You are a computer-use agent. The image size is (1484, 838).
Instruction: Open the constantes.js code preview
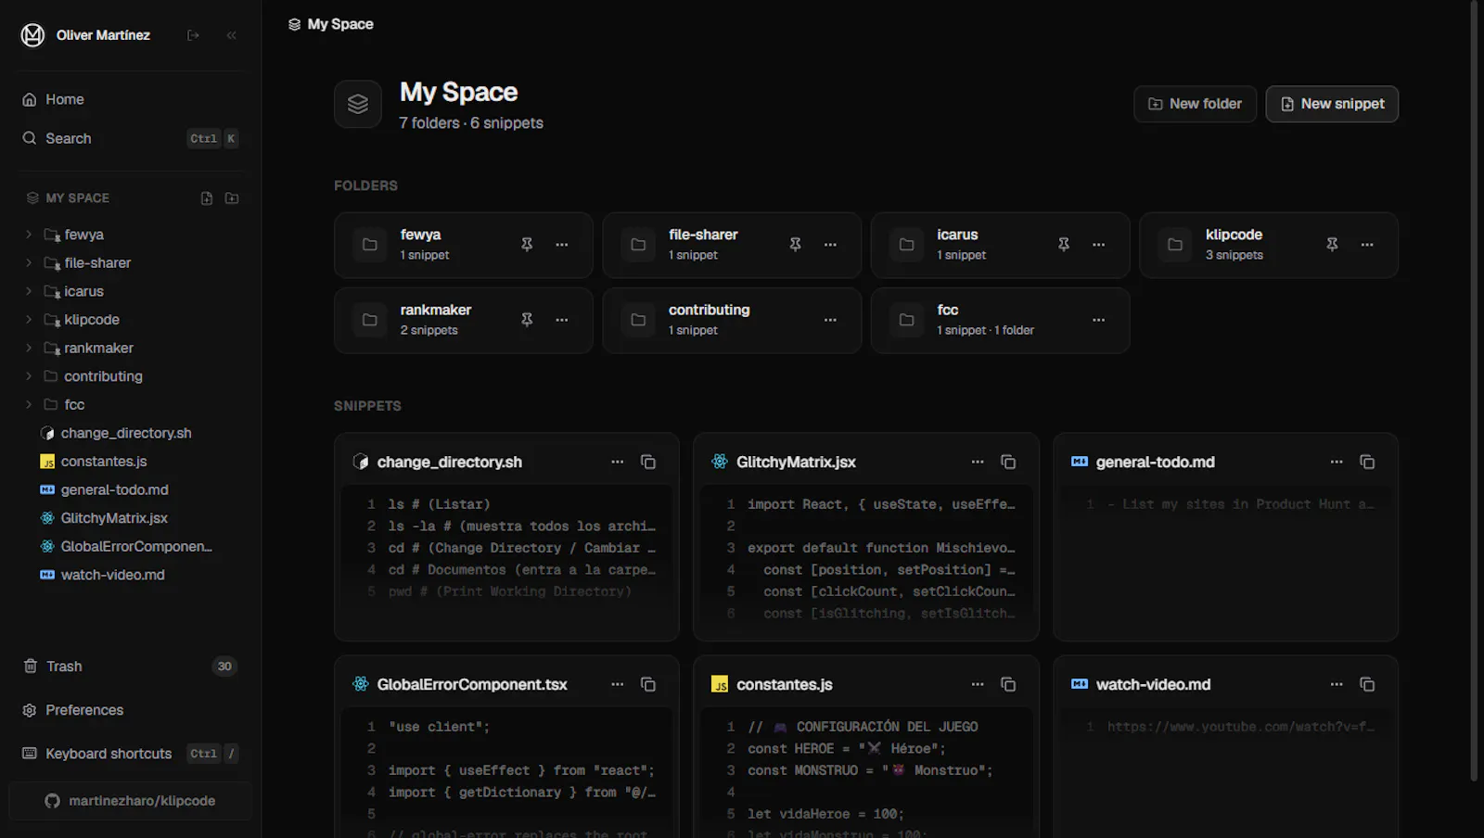[865, 774]
